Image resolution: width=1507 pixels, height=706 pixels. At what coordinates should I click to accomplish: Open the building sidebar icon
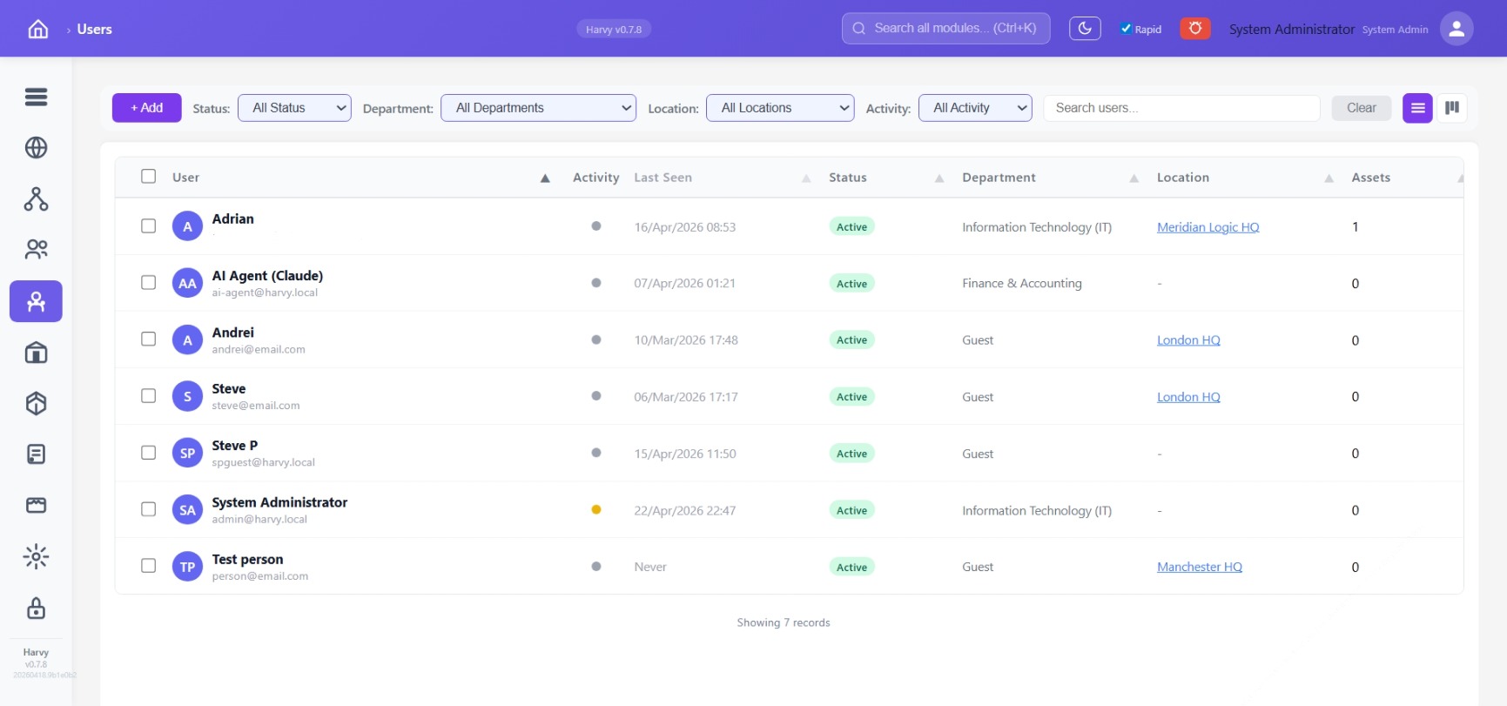(x=36, y=353)
